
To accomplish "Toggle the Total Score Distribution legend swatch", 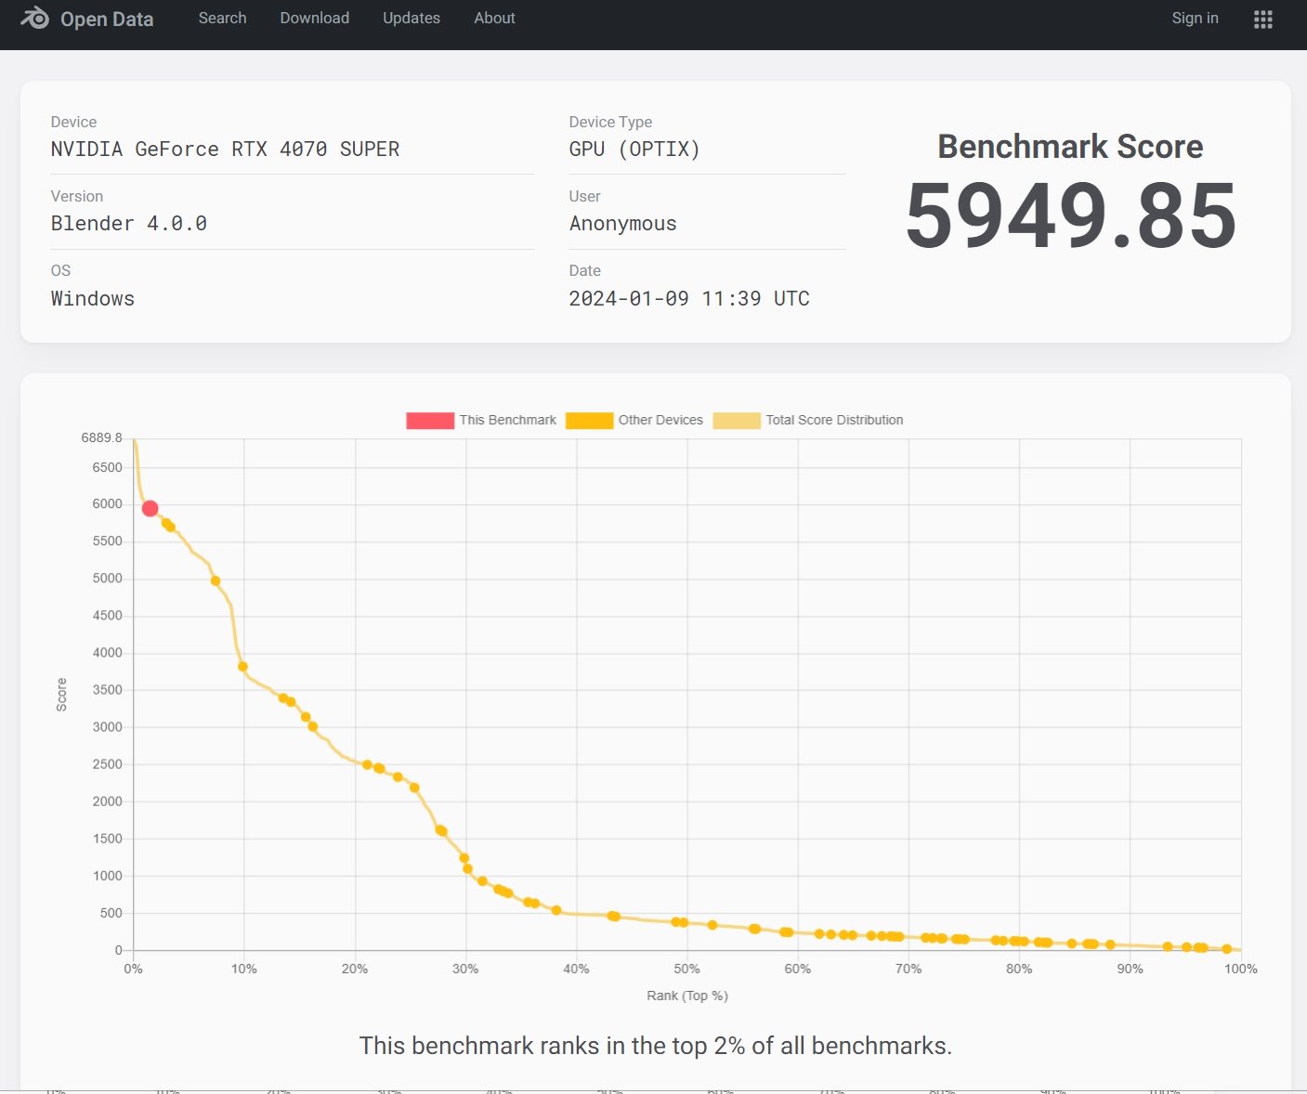I will (x=737, y=420).
